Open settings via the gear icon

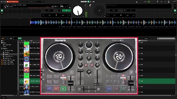tap(165, 2)
